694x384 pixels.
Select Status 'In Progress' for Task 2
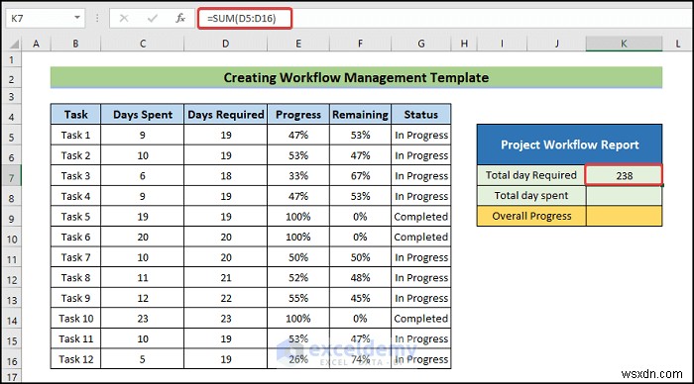[421, 155]
